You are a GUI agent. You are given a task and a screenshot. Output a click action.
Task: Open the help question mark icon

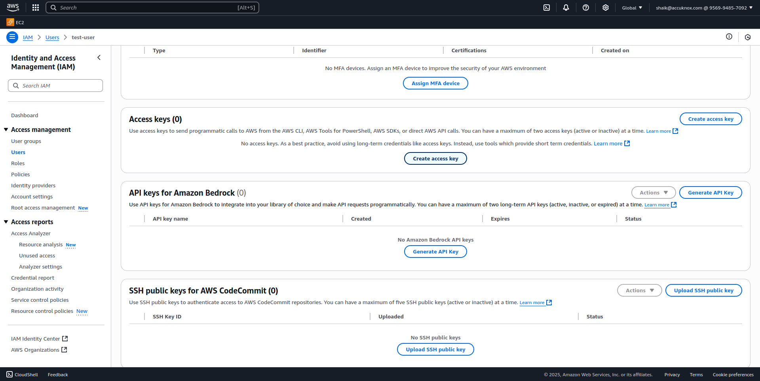coord(586,8)
